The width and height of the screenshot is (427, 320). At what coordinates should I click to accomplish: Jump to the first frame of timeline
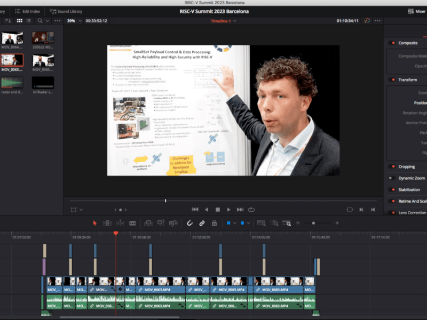point(195,210)
